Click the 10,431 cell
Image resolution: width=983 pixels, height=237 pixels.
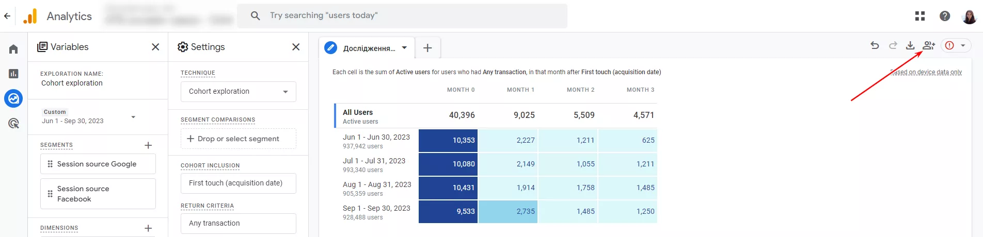[448, 188]
